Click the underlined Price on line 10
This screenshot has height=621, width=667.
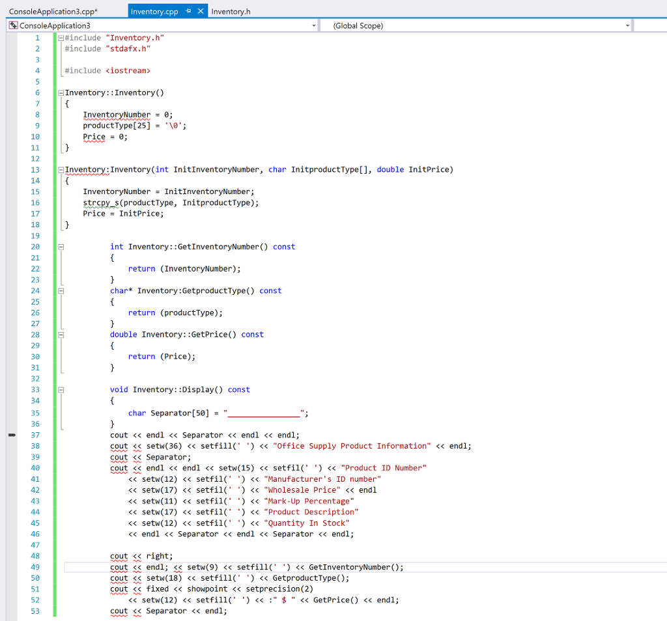point(94,137)
